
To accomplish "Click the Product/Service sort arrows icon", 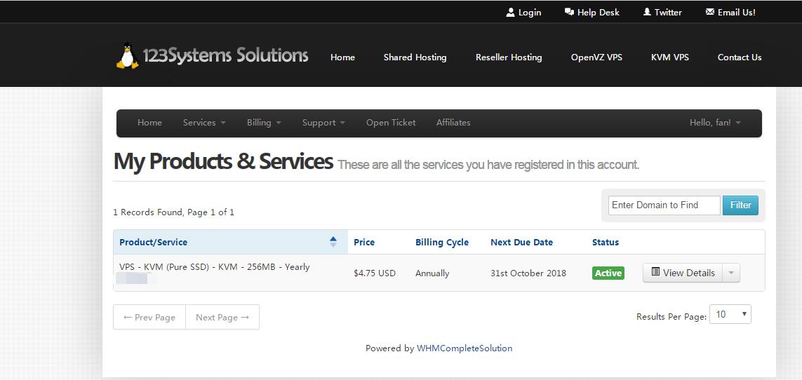I will coord(333,242).
